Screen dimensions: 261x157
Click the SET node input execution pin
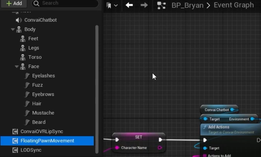click(x=117, y=140)
